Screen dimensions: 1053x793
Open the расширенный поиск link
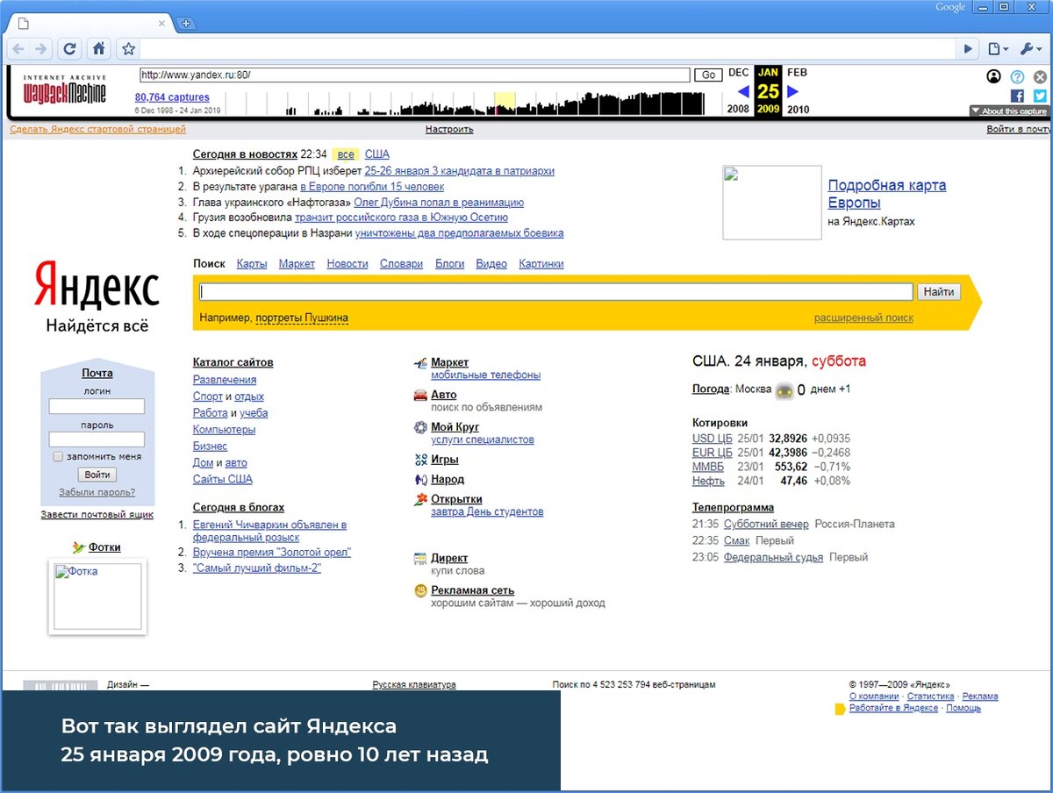tap(863, 318)
